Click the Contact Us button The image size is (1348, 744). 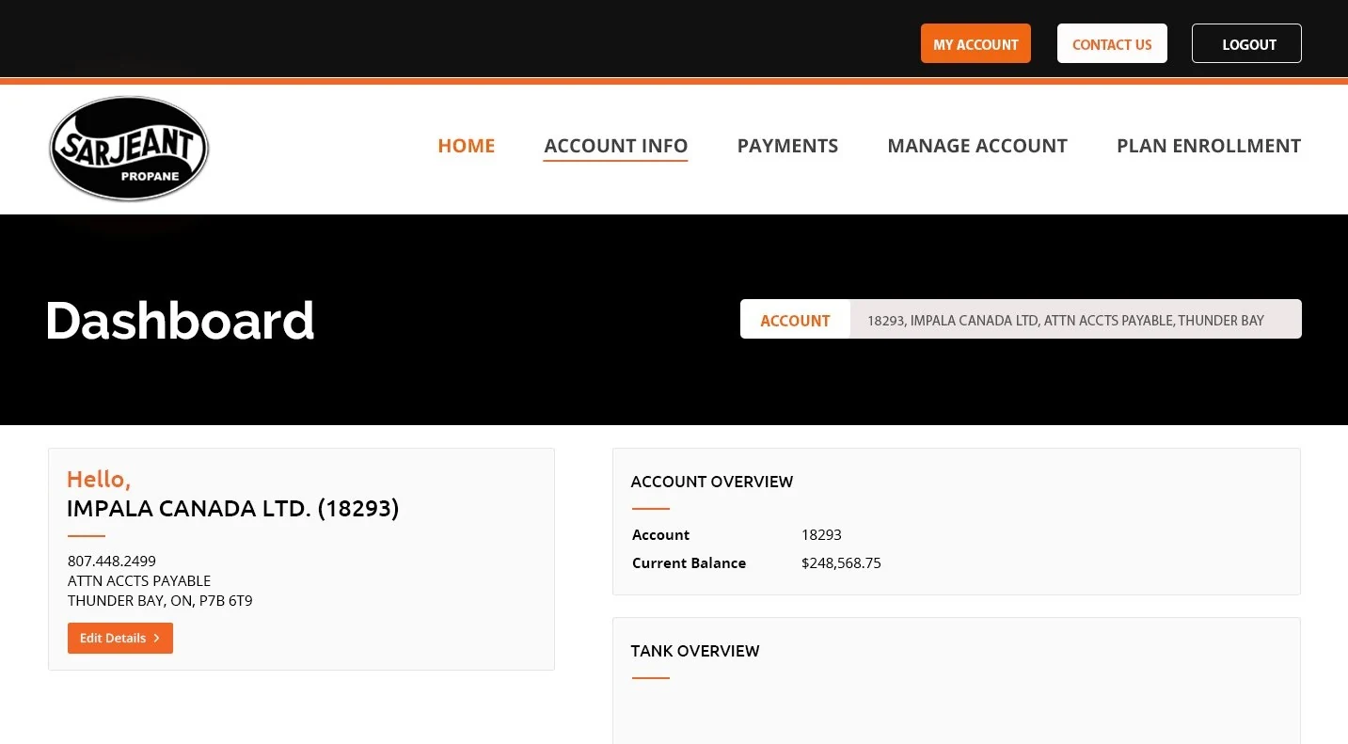click(x=1112, y=43)
